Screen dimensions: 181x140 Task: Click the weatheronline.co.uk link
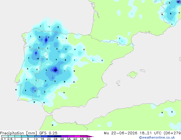[x=157, y=137]
